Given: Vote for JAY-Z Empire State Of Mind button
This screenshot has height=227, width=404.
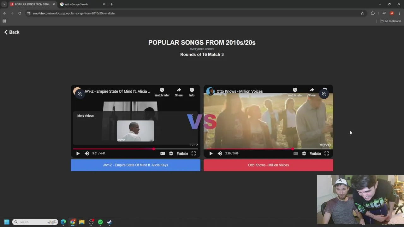Looking at the screenshot, I should (135, 165).
